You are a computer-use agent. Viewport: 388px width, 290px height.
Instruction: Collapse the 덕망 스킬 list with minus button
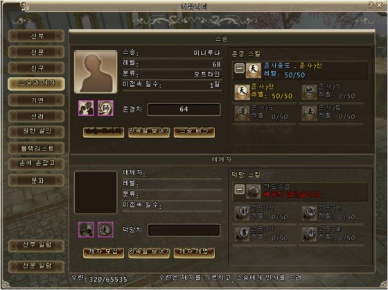coord(239,189)
